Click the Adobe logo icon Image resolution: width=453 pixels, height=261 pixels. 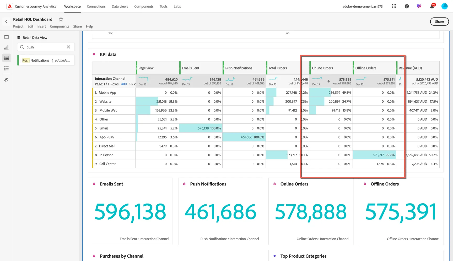click(9, 6)
